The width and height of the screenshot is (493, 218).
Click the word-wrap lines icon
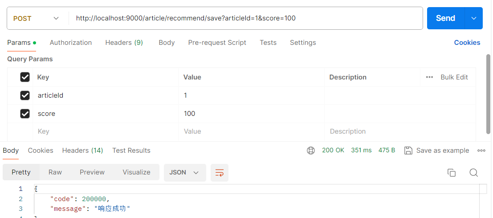[220, 173]
